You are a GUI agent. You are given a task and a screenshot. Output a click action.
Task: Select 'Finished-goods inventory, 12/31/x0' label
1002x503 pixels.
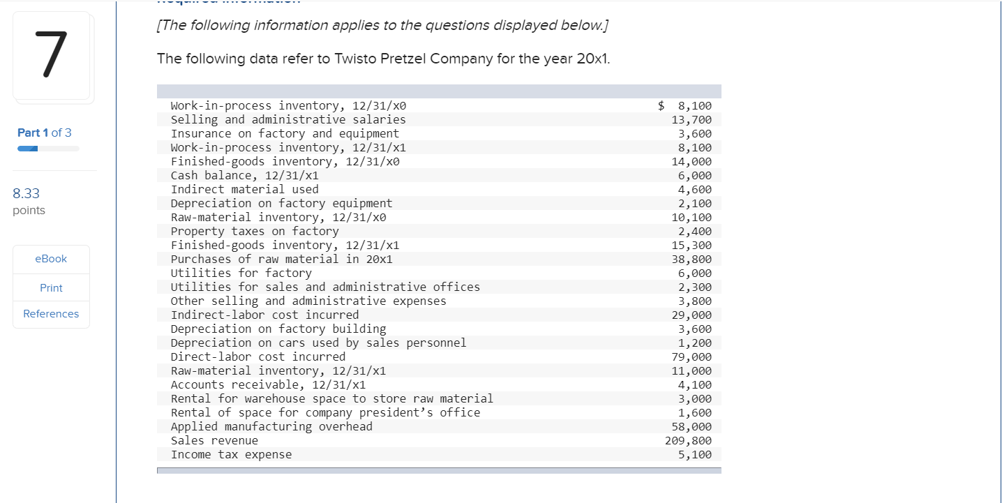(285, 161)
